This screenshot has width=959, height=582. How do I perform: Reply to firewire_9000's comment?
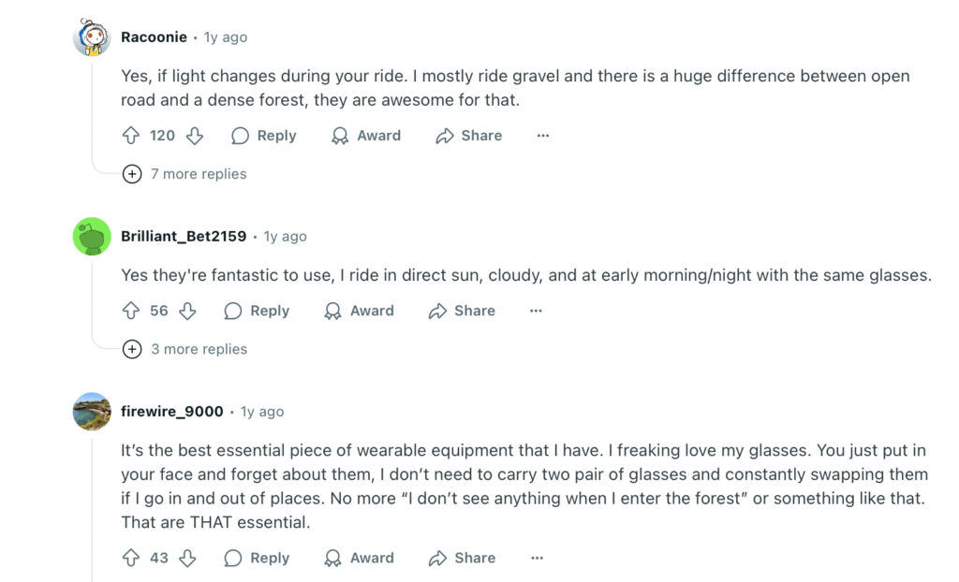click(x=258, y=558)
